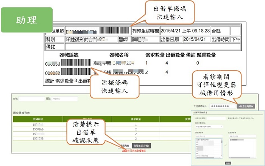Click the 器械編號 column header in green table

click(x=38, y=119)
